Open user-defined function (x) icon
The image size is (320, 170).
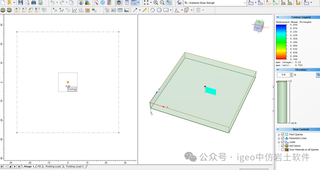179,3
